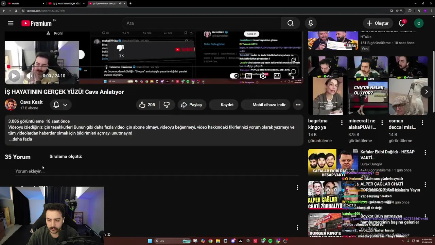
Task: Unmute using player volume icon
Action: [x=30, y=76]
